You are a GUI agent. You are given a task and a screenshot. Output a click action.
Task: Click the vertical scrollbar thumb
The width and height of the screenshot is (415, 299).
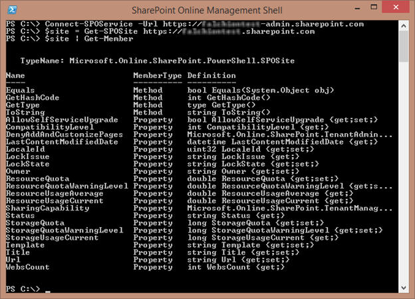(404, 47)
